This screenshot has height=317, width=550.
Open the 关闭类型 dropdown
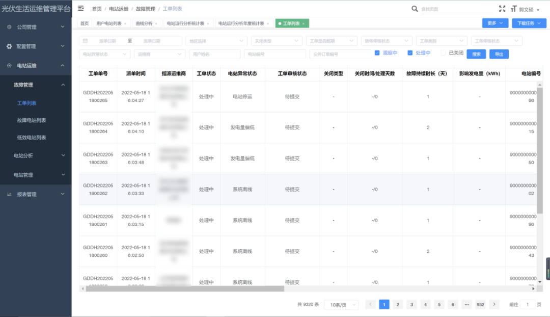coord(277,41)
